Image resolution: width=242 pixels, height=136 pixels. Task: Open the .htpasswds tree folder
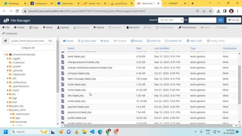(x=19, y=74)
